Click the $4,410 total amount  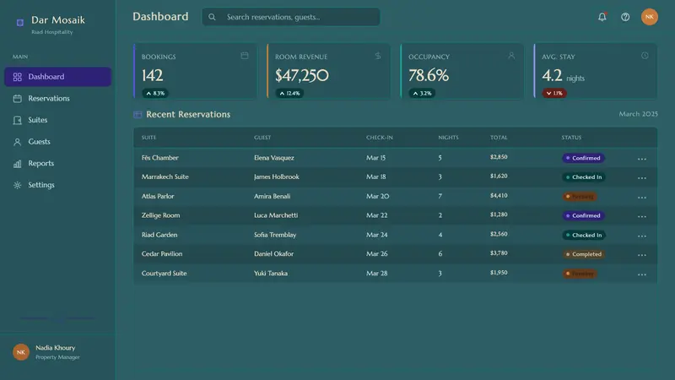click(x=499, y=196)
